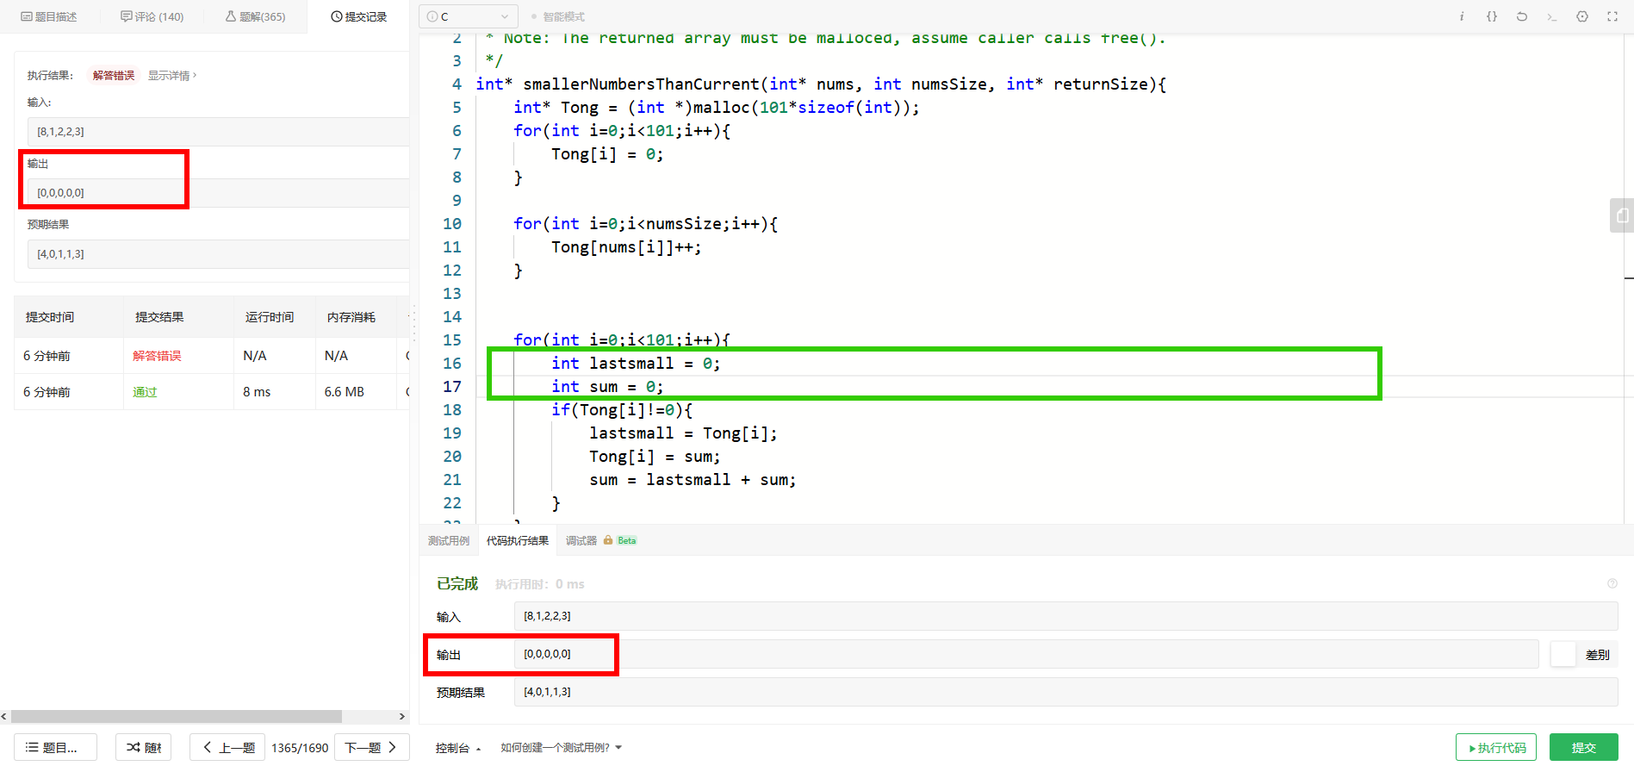
Task: Expand the 控制台 console panel
Action: click(x=457, y=748)
